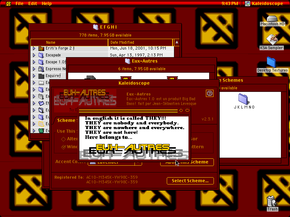Click the Kaleidoscope window title bar
Viewport: 290px width, 217px height.
click(134, 83)
